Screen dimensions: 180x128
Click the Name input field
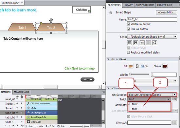coord(152,19)
